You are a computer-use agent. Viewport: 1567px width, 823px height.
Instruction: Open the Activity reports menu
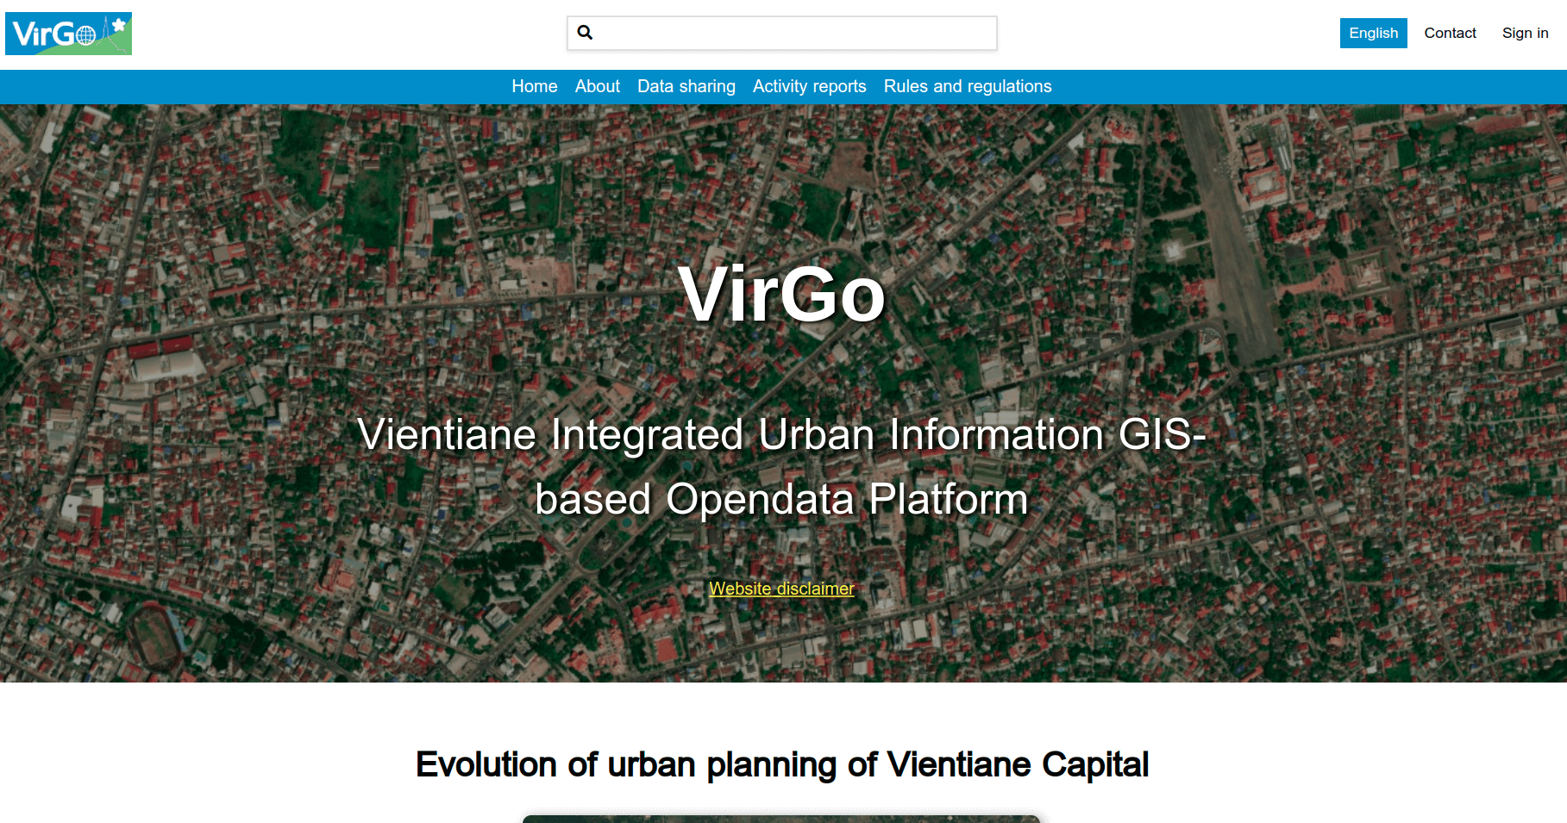point(810,86)
